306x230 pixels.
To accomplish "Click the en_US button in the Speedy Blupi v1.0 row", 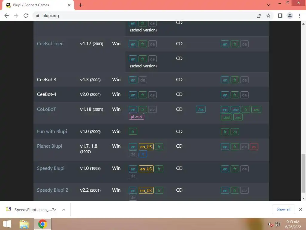I will coord(146,169).
